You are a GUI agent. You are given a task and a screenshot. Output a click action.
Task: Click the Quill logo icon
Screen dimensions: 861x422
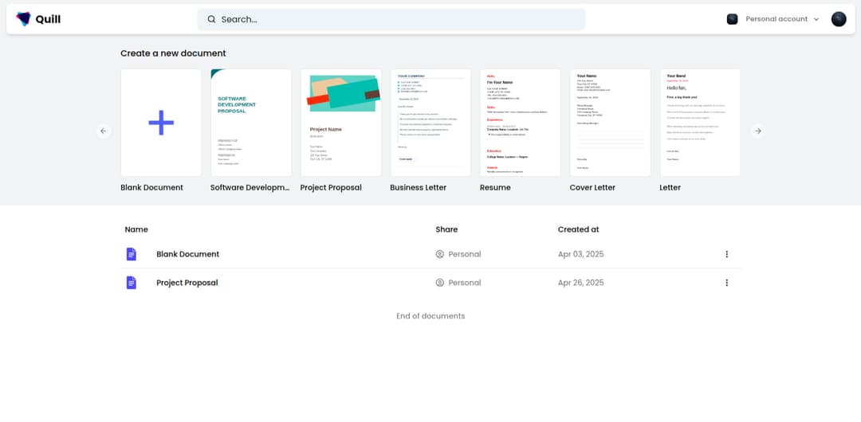24,19
